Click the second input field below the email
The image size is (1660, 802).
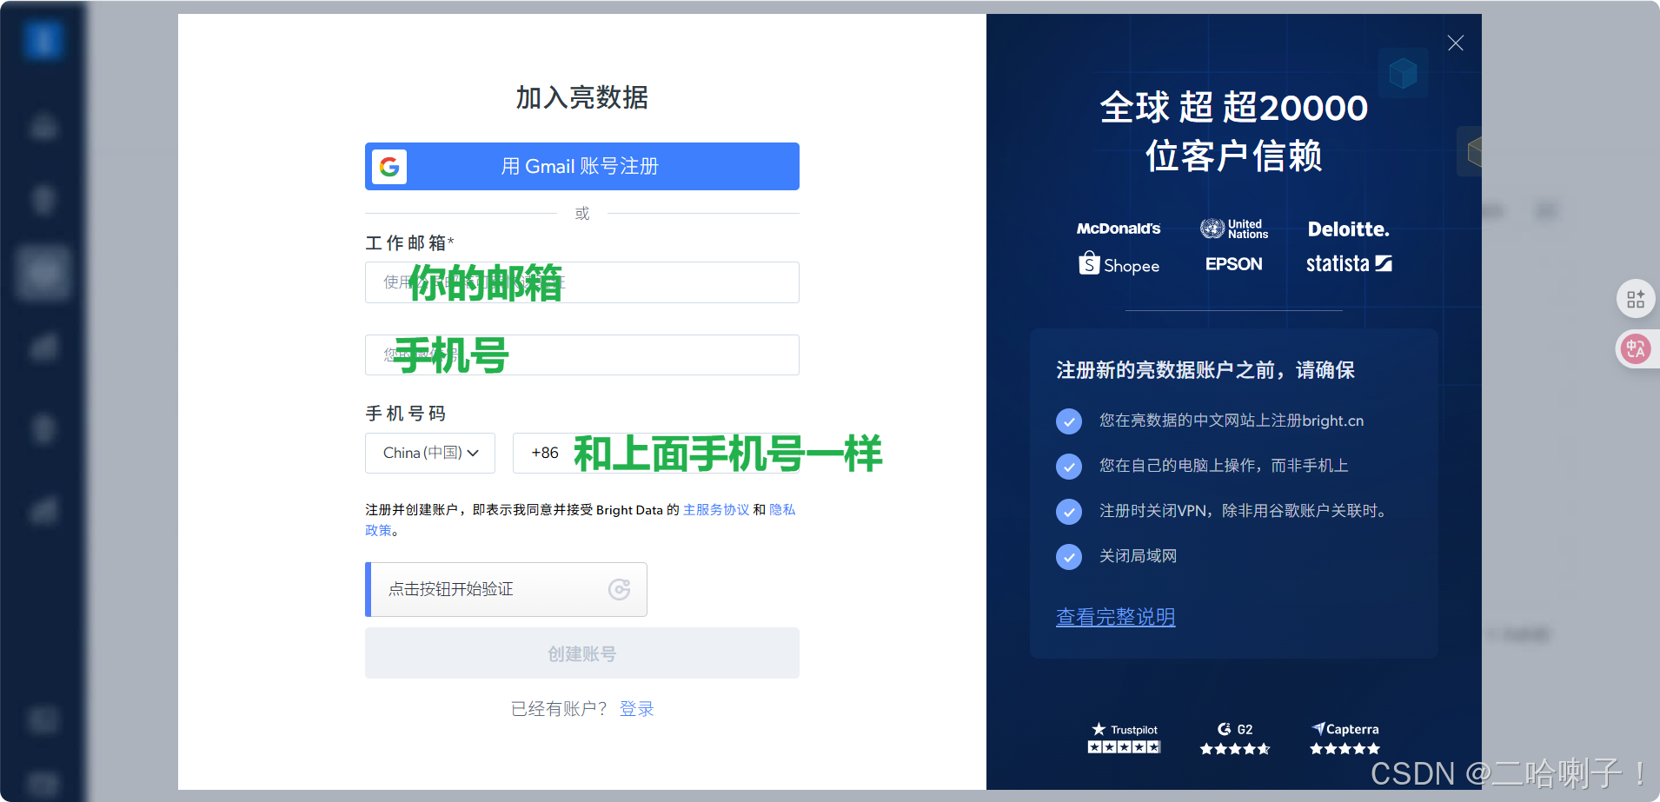point(581,355)
